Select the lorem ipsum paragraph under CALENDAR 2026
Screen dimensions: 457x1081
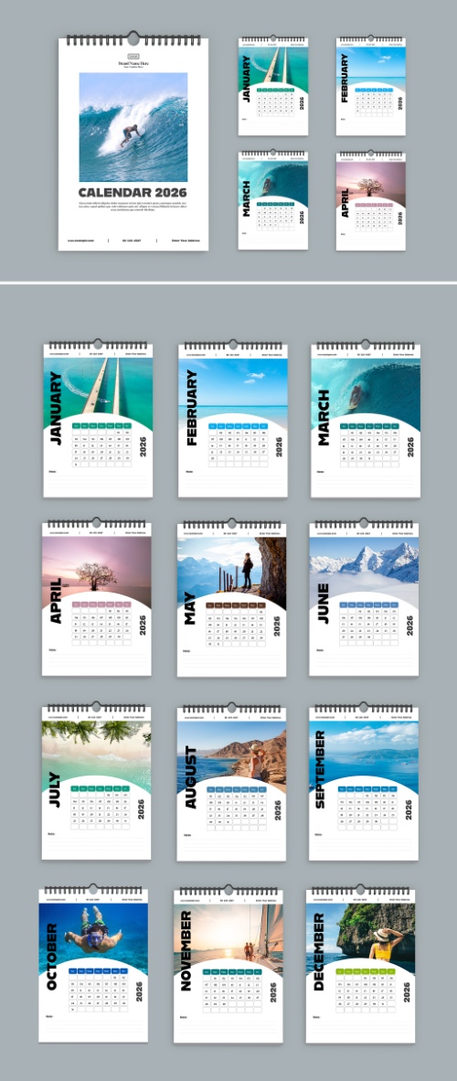pos(133,206)
